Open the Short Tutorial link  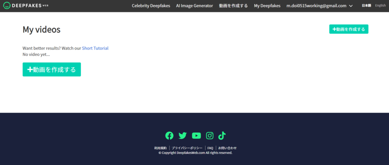95,48
